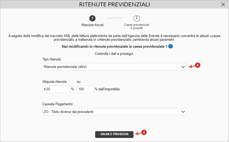Image resolution: width=229 pixels, height=142 pixels.
Task: Focus the Aliquota ritenuta 4,00 field
Action: coord(56,89)
